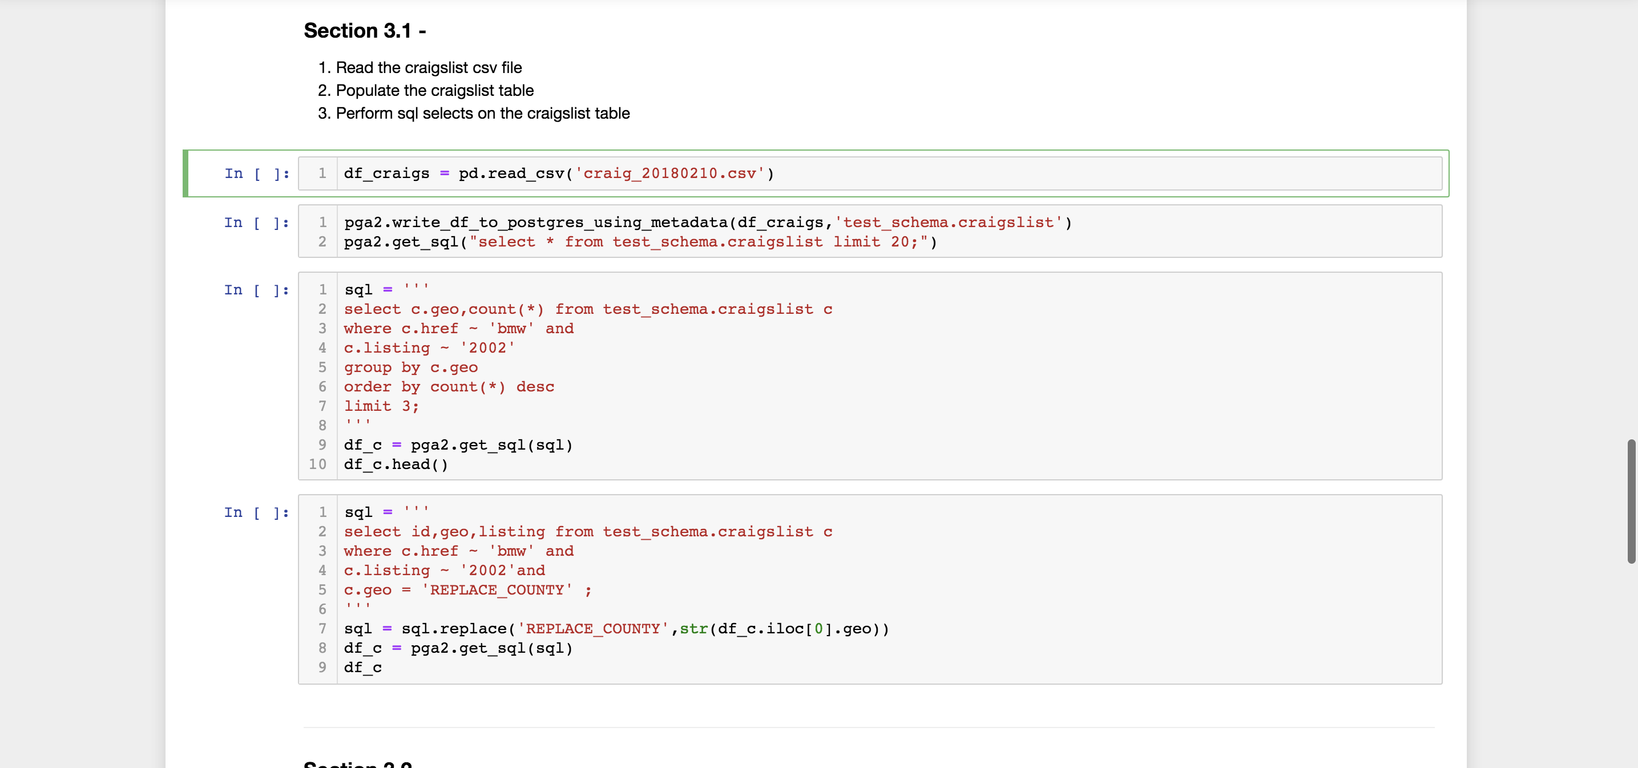Click the final df_c output line
Viewport: 1638px width, 768px height.
tap(362, 668)
